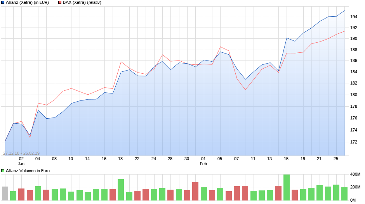Click the 'Allianz Volumen in Euro' label
This screenshot has width=365, height=204.
[28, 171]
